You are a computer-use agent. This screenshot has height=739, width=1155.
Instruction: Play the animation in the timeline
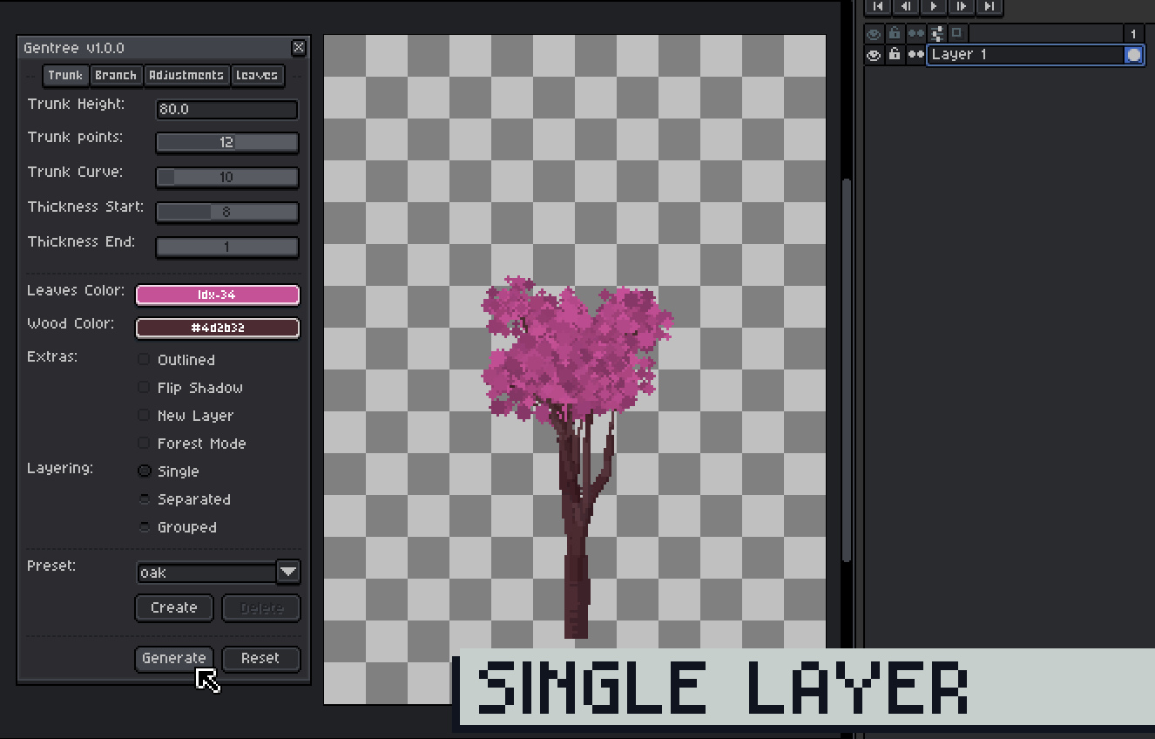pos(933,7)
